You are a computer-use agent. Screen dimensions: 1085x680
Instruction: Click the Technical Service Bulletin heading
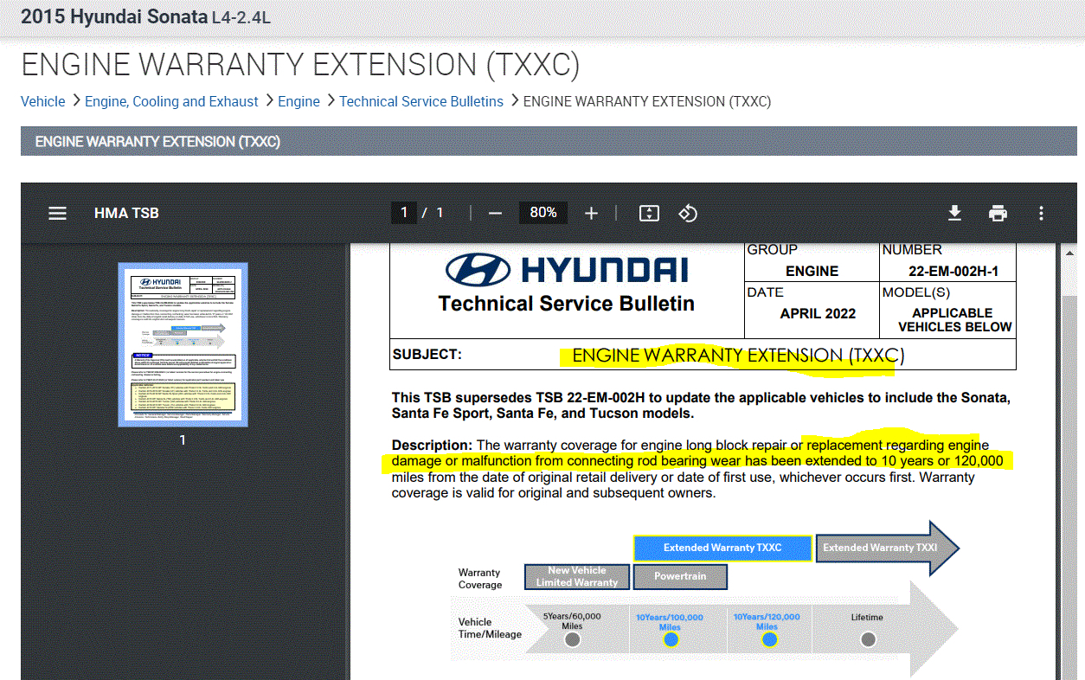[567, 304]
